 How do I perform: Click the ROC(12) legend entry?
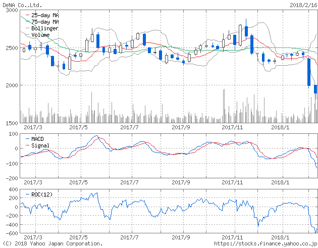point(41,194)
